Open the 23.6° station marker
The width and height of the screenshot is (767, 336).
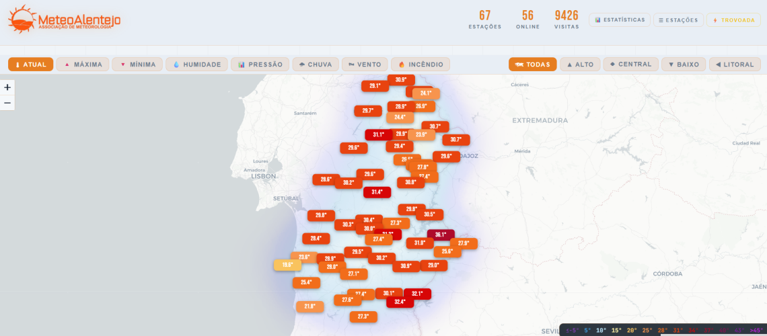304,257
